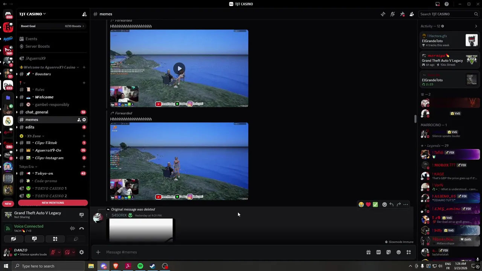The width and height of the screenshot is (482, 271).
Task: Click the Voice Connected signal strength icon
Action: point(8,228)
